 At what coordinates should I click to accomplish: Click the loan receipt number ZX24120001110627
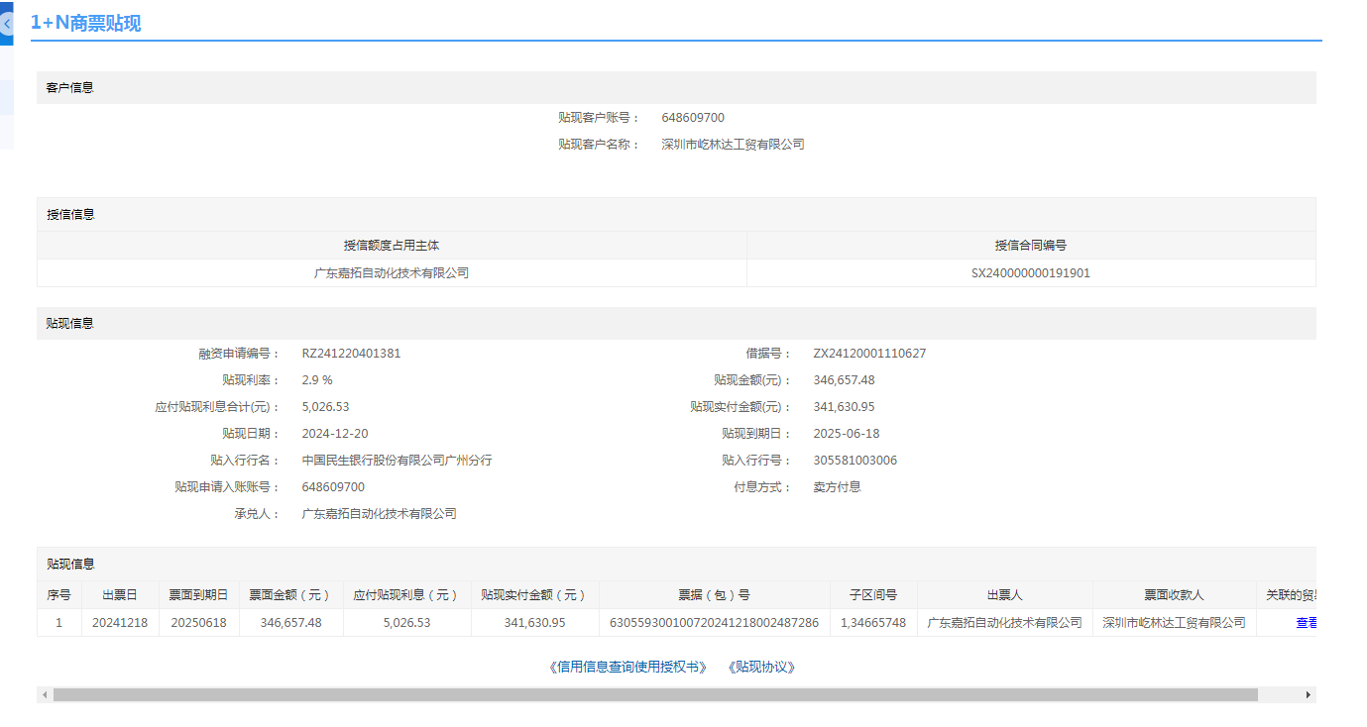[869, 354]
